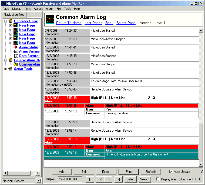This screenshot has height=185, width=205.
Task: Click the Recorder Home house icon
Action: point(10,21)
